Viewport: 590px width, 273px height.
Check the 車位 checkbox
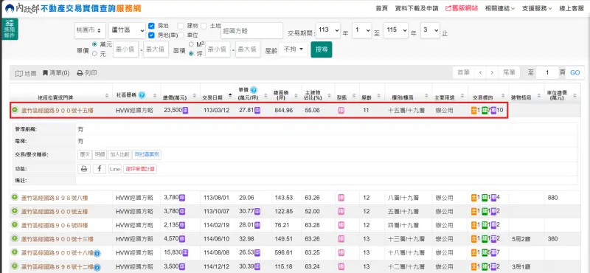180,35
